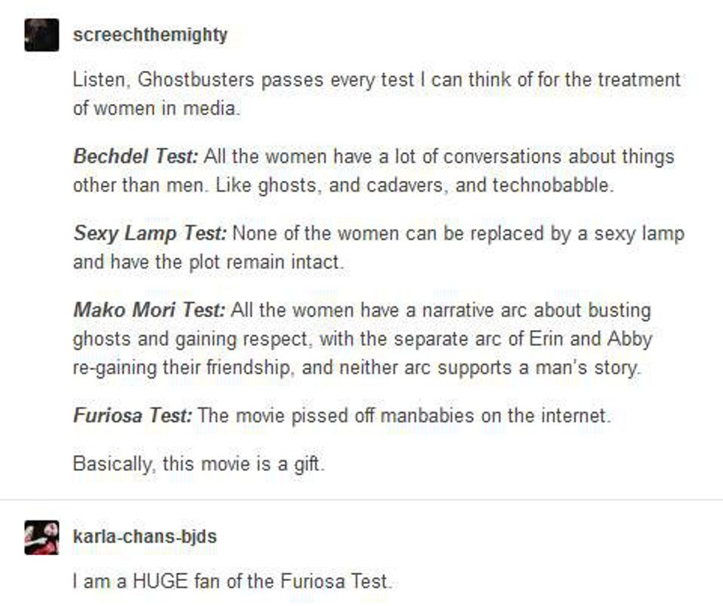Click the bold "Sexy Lamp Test:" heading
The width and height of the screenshot is (723, 606).
point(151,234)
